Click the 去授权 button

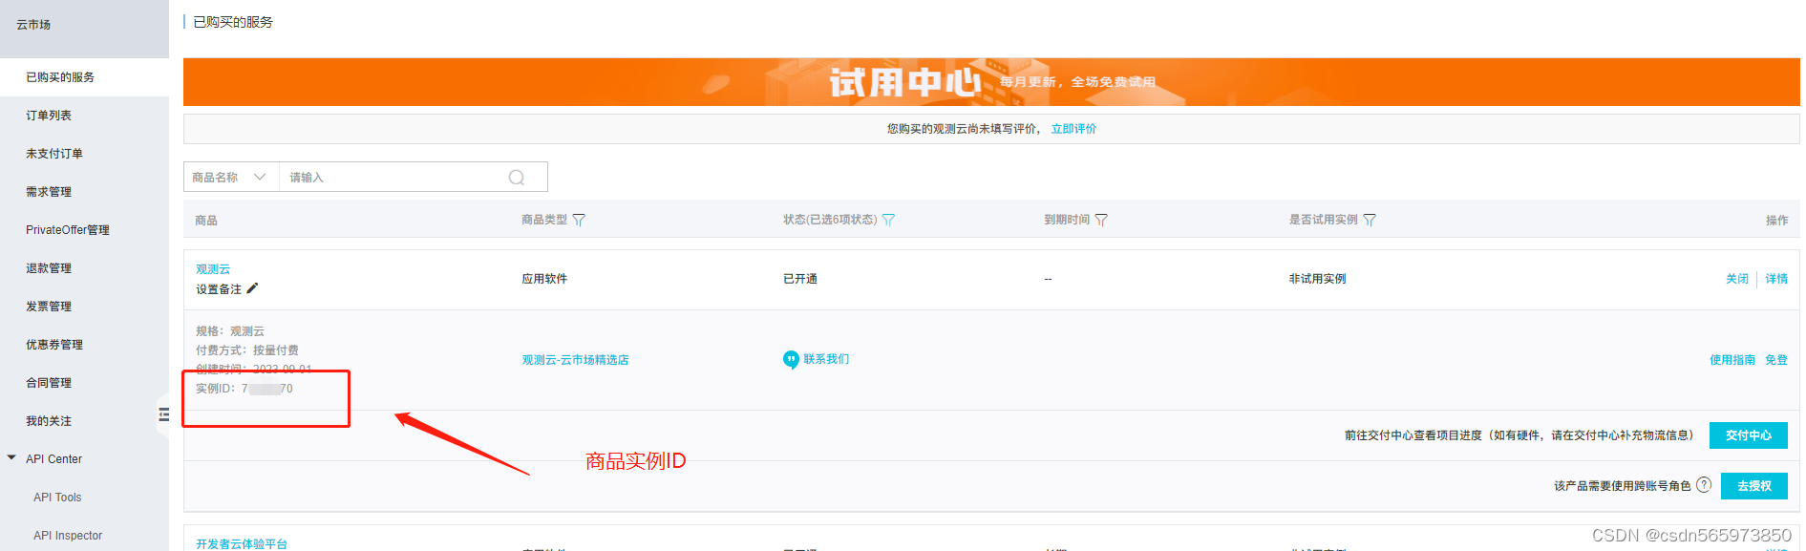click(x=1754, y=486)
